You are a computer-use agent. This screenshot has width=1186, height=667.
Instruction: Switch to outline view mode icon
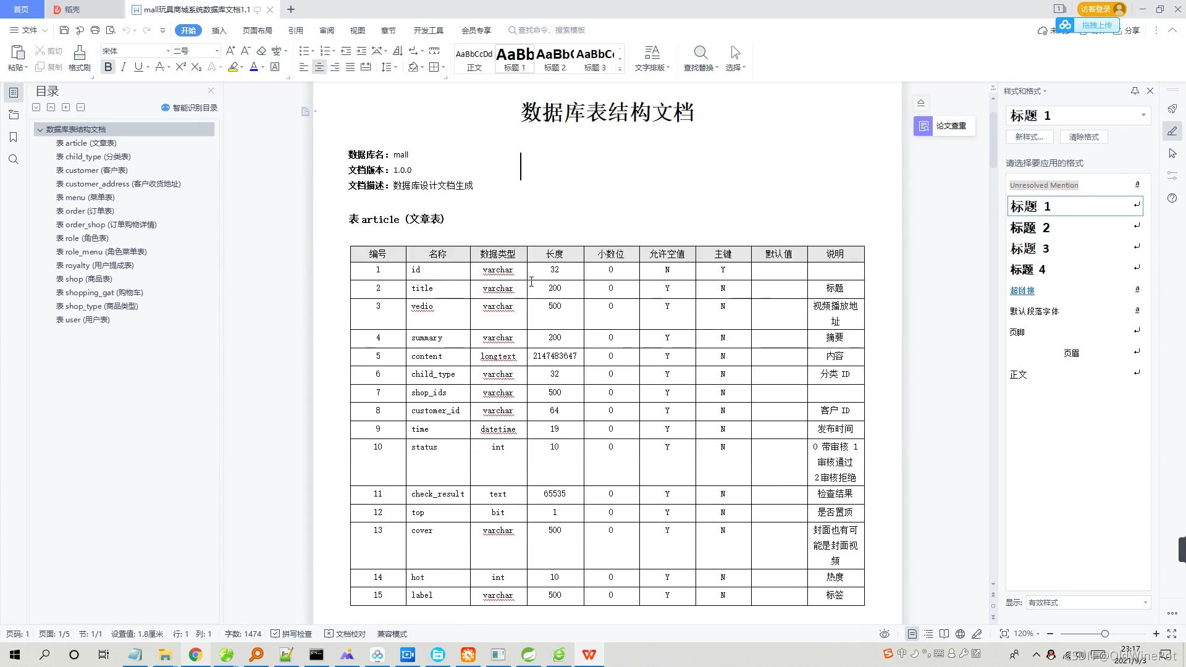[928, 634]
